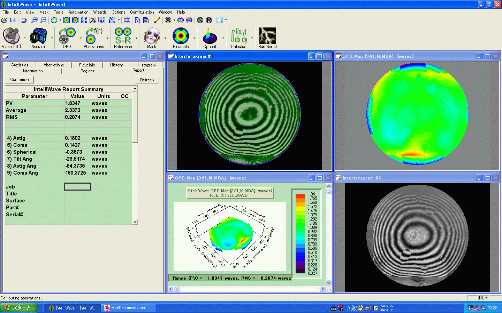Image resolution: width=502 pixels, height=313 pixels.
Task: Open the Mask menu
Action: (44, 12)
